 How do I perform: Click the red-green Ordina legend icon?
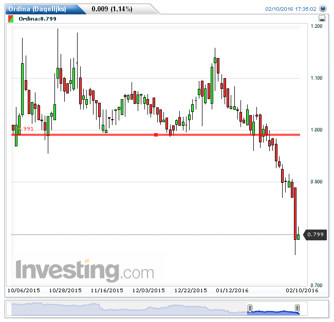coord(11,18)
